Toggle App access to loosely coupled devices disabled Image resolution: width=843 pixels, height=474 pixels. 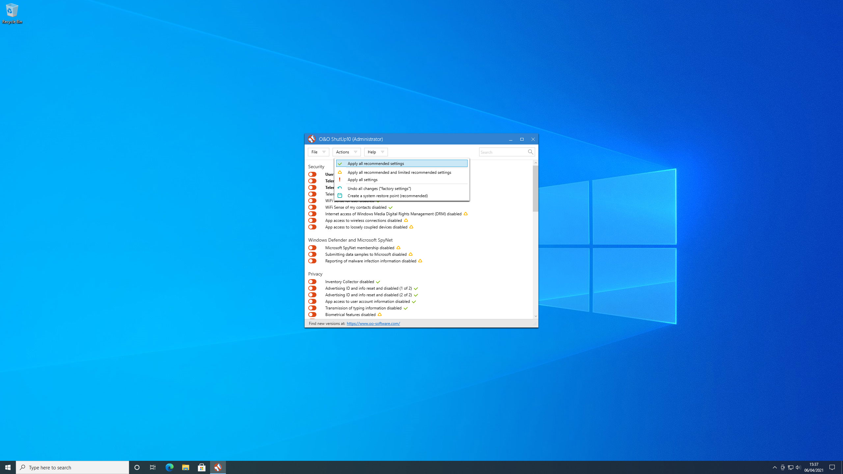coord(312,227)
